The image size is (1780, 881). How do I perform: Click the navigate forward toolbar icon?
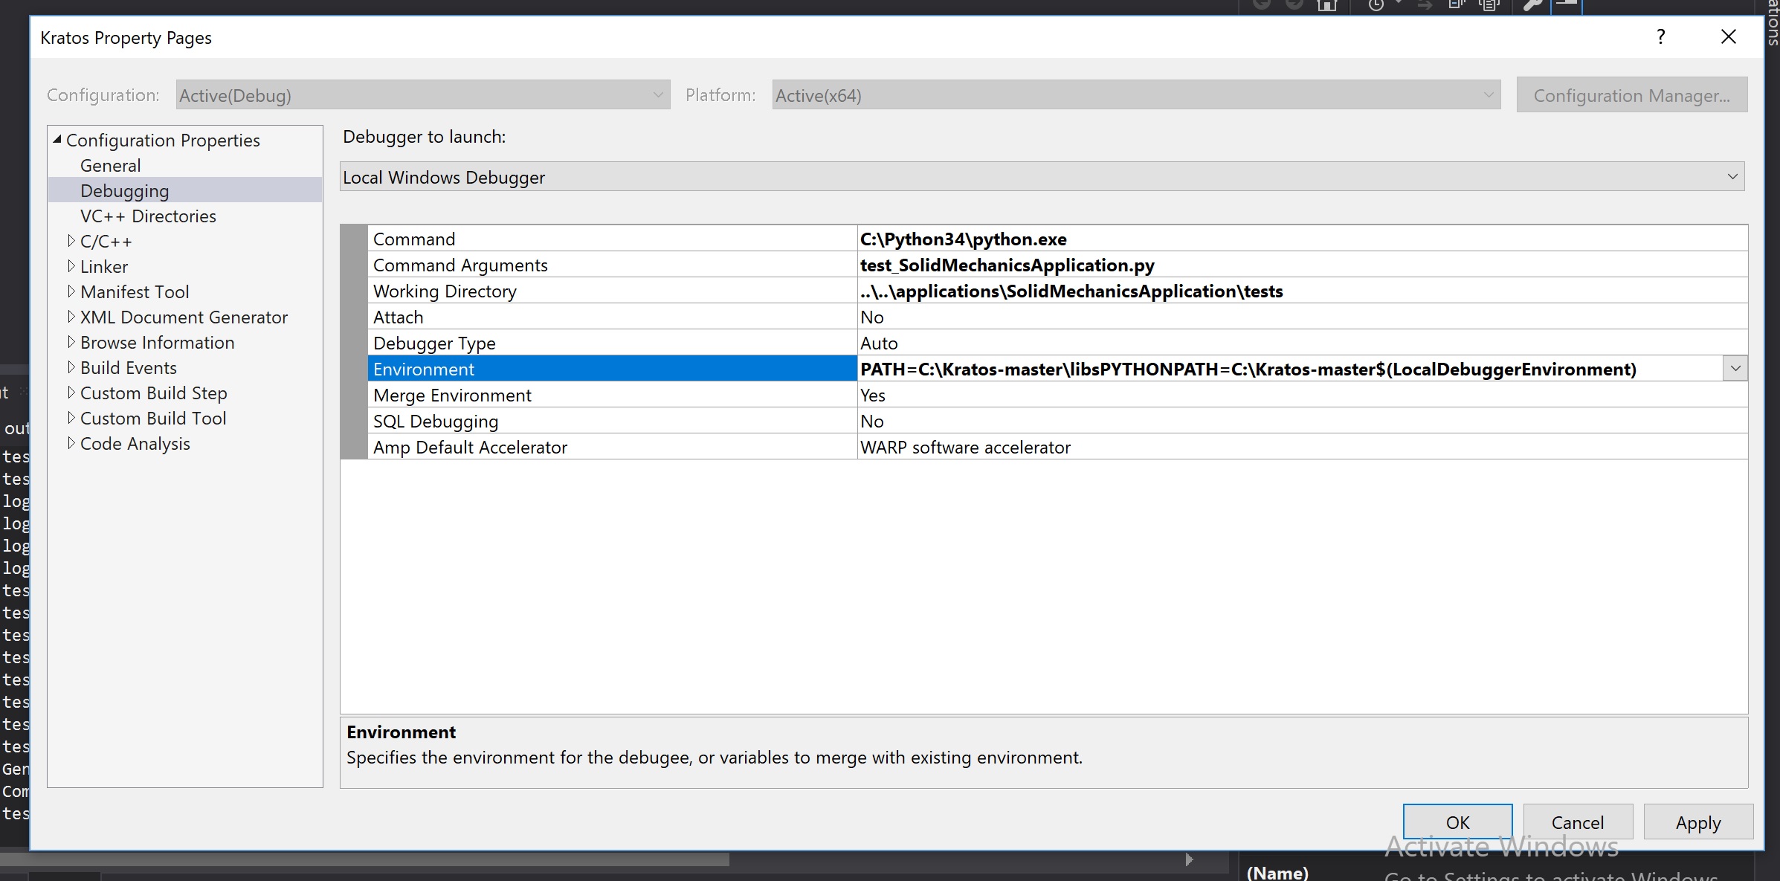coord(1294,5)
